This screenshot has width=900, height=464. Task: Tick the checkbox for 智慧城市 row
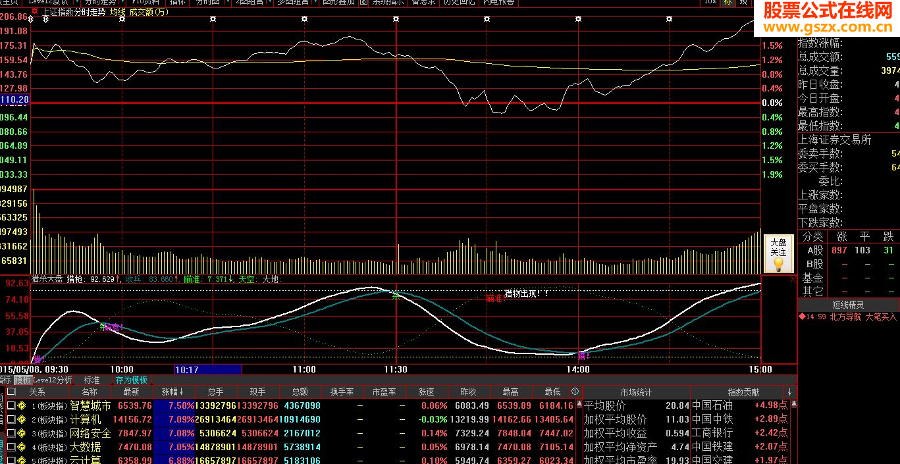[11, 406]
